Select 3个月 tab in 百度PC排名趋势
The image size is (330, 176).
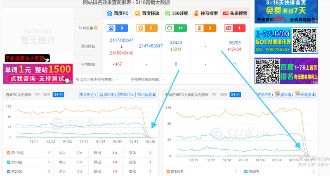tap(58, 95)
